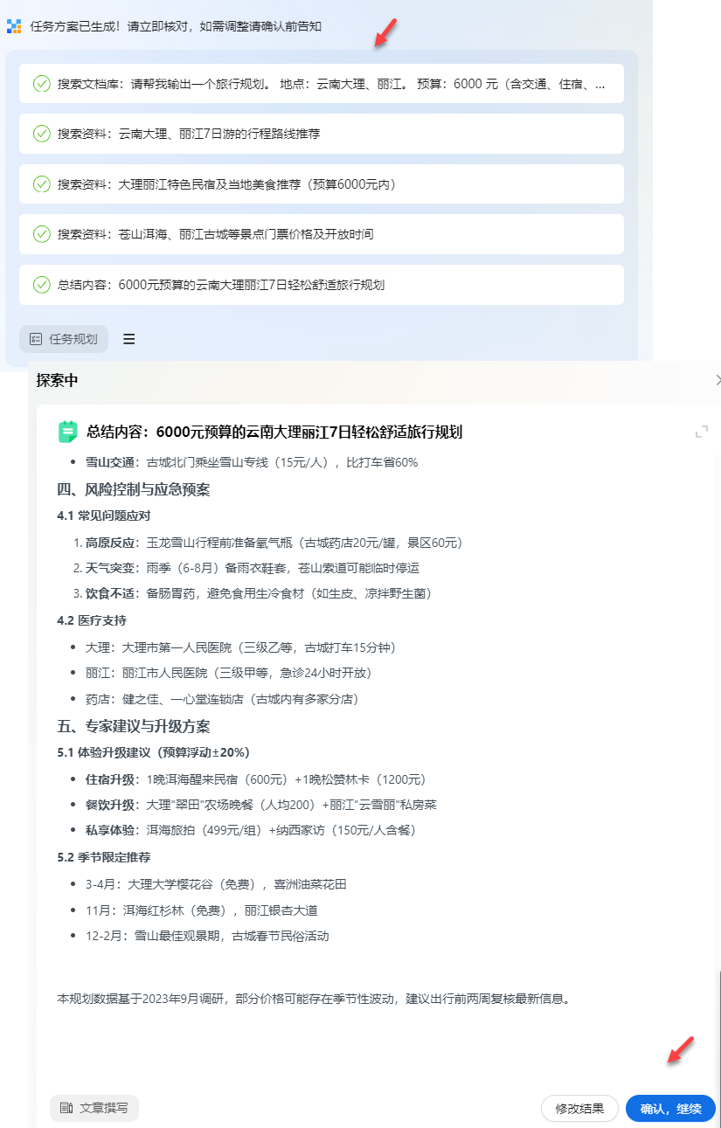The width and height of the screenshot is (721, 1128).
Task: Open the 总结内容 task step row
Action: click(322, 285)
